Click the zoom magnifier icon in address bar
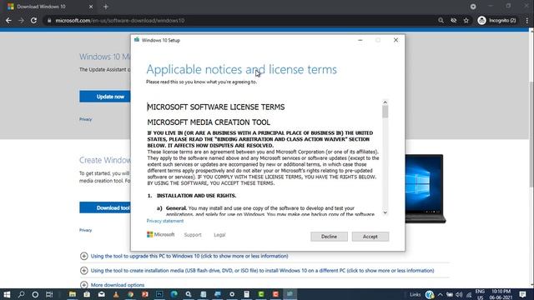The image size is (534, 300). pyautogui.click(x=441, y=20)
